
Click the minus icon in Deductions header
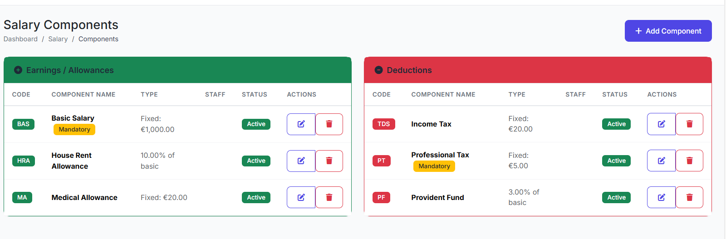click(378, 70)
